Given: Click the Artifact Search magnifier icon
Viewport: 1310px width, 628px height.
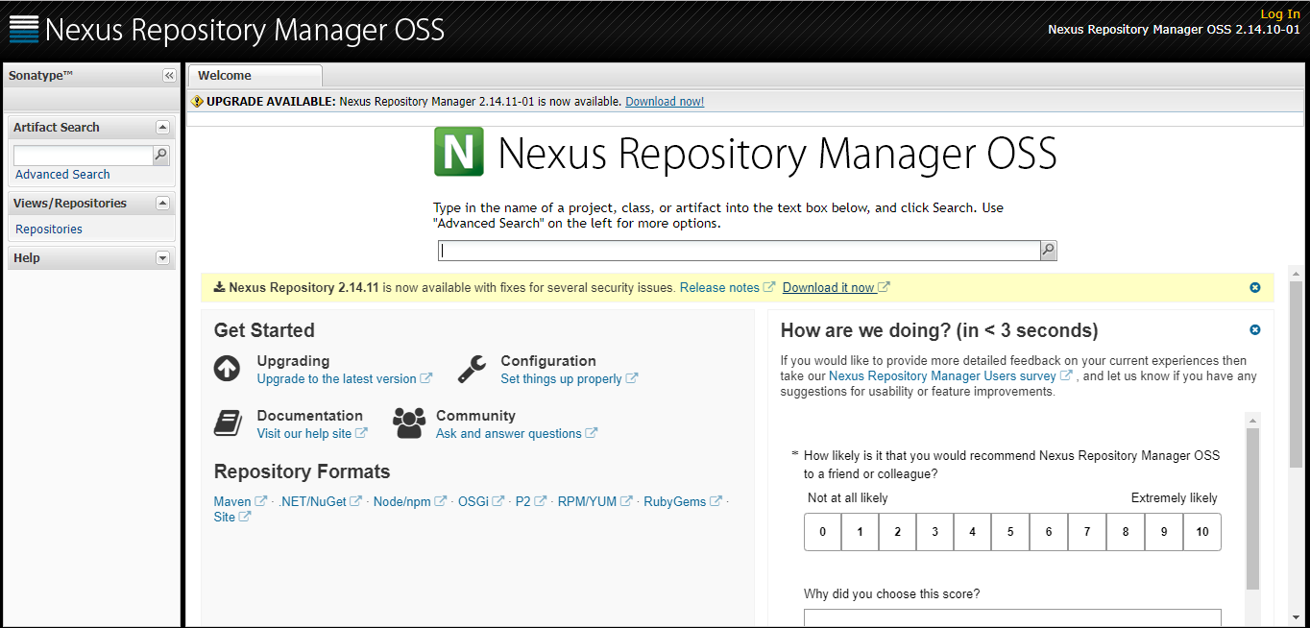Looking at the screenshot, I should point(161,154).
